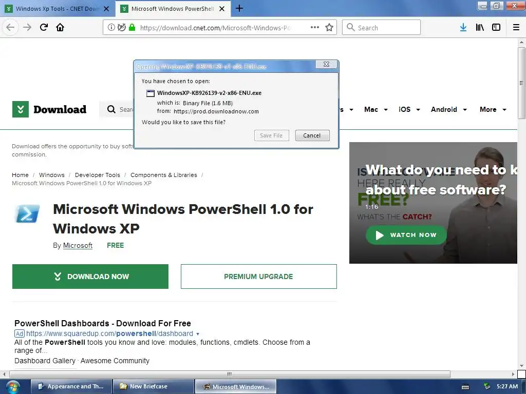Click the PREMIUM UPGRADE button
This screenshot has width=526, height=394.
click(x=259, y=277)
